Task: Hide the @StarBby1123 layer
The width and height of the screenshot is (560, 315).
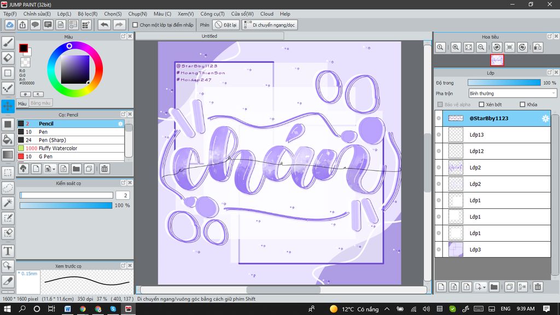Action: [x=439, y=118]
